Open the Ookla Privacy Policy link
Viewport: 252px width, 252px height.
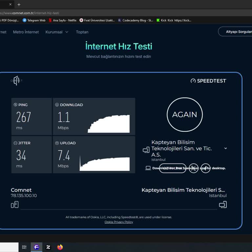point(119,222)
